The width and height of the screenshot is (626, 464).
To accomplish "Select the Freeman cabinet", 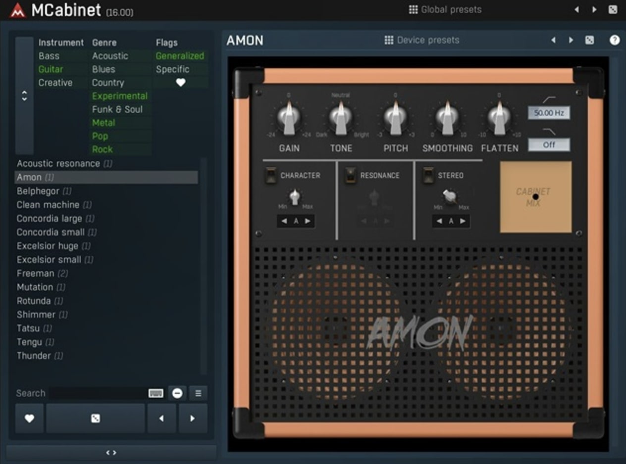I will pos(106,274).
